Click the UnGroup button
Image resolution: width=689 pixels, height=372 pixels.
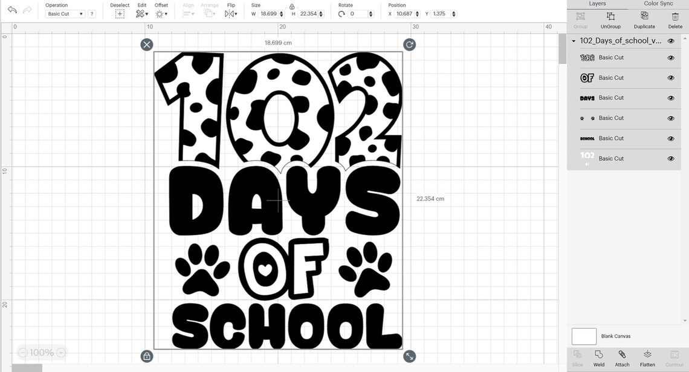[610, 20]
